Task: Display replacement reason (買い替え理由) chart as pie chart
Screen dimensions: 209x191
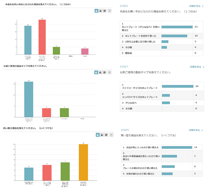Action: (106, 135)
